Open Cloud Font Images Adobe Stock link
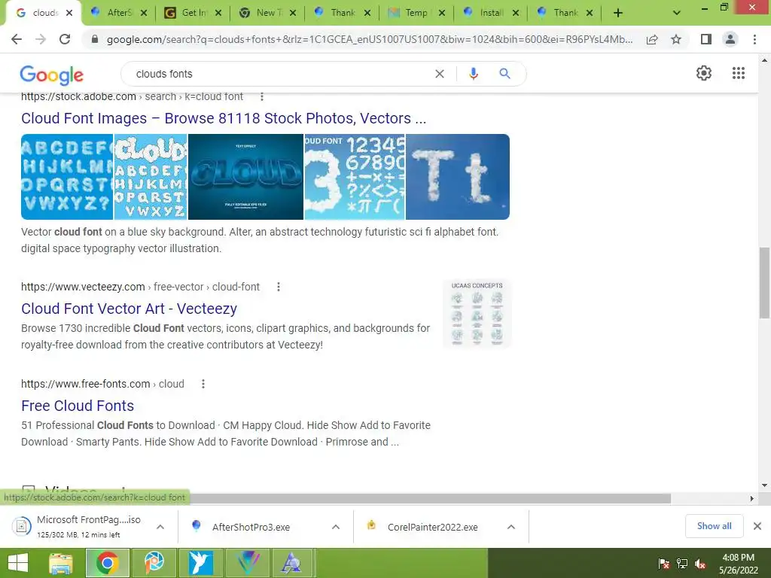The width and height of the screenshot is (771, 578). point(224,118)
